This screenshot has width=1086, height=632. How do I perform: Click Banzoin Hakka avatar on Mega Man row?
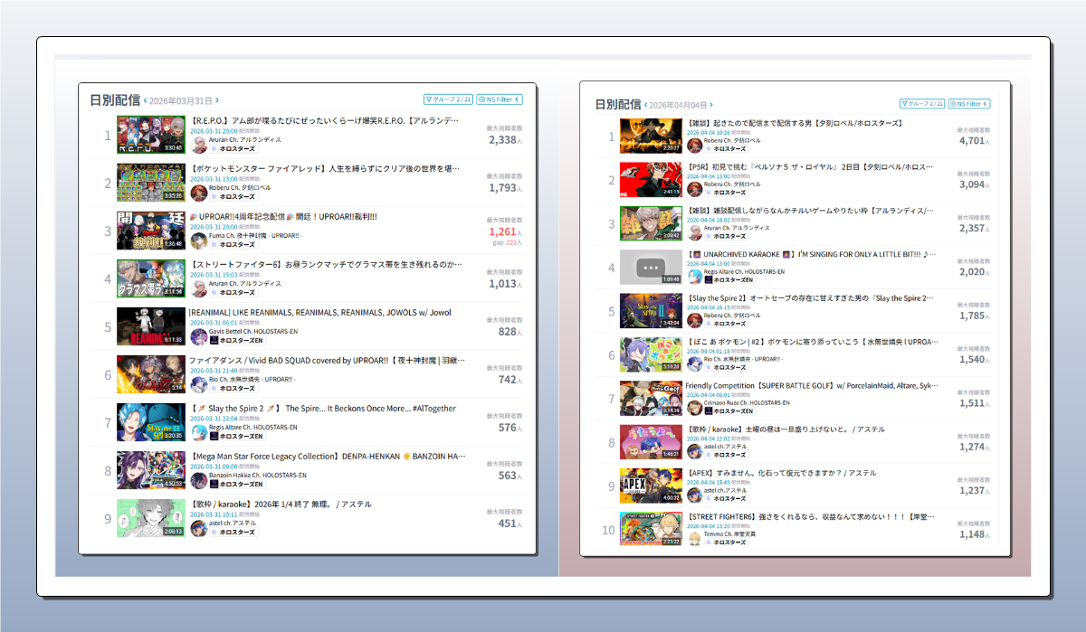pyautogui.click(x=199, y=480)
